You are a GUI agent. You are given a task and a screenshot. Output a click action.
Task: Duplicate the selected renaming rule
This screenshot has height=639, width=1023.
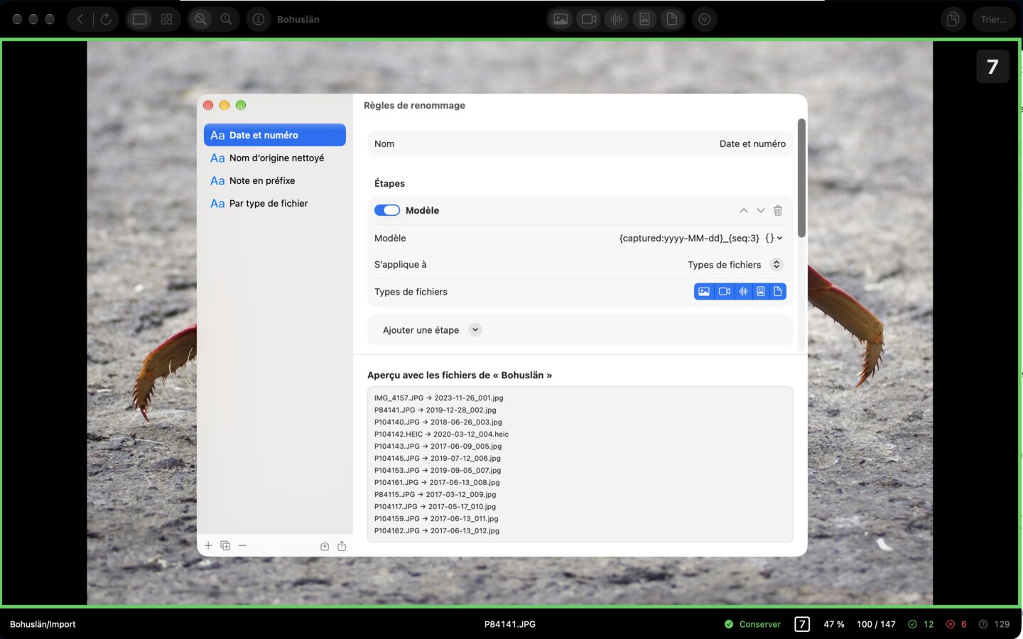point(225,545)
